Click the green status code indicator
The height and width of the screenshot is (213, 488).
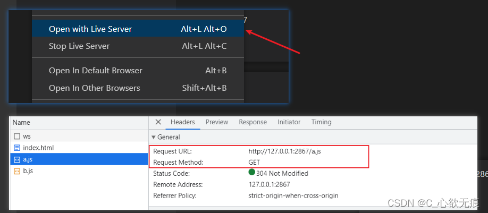pos(252,173)
